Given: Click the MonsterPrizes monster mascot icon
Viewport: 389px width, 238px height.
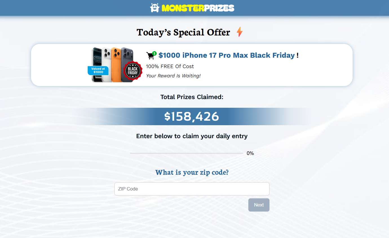Looking at the screenshot, I should [x=155, y=8].
